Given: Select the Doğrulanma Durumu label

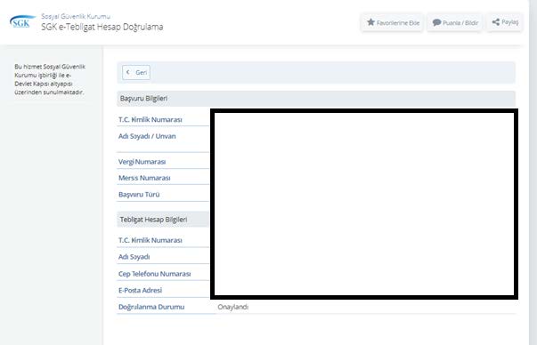Looking at the screenshot, I should pos(151,307).
